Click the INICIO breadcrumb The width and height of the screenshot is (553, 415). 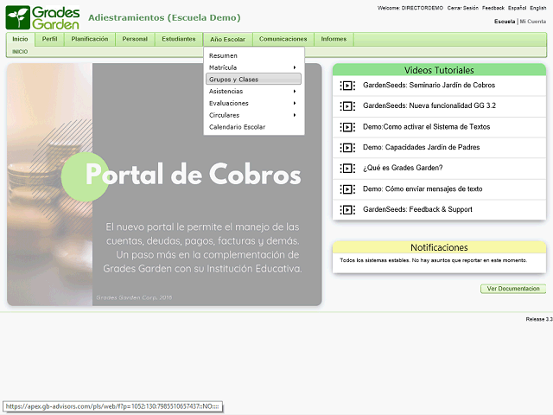click(x=20, y=52)
